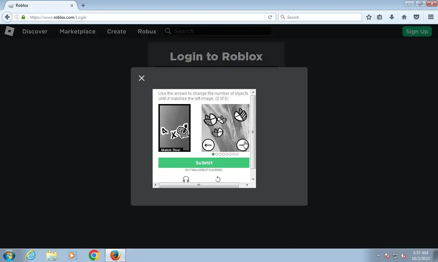Image resolution: width=438 pixels, height=262 pixels.
Task: Click the Action Center flag icon
Action: (387, 256)
